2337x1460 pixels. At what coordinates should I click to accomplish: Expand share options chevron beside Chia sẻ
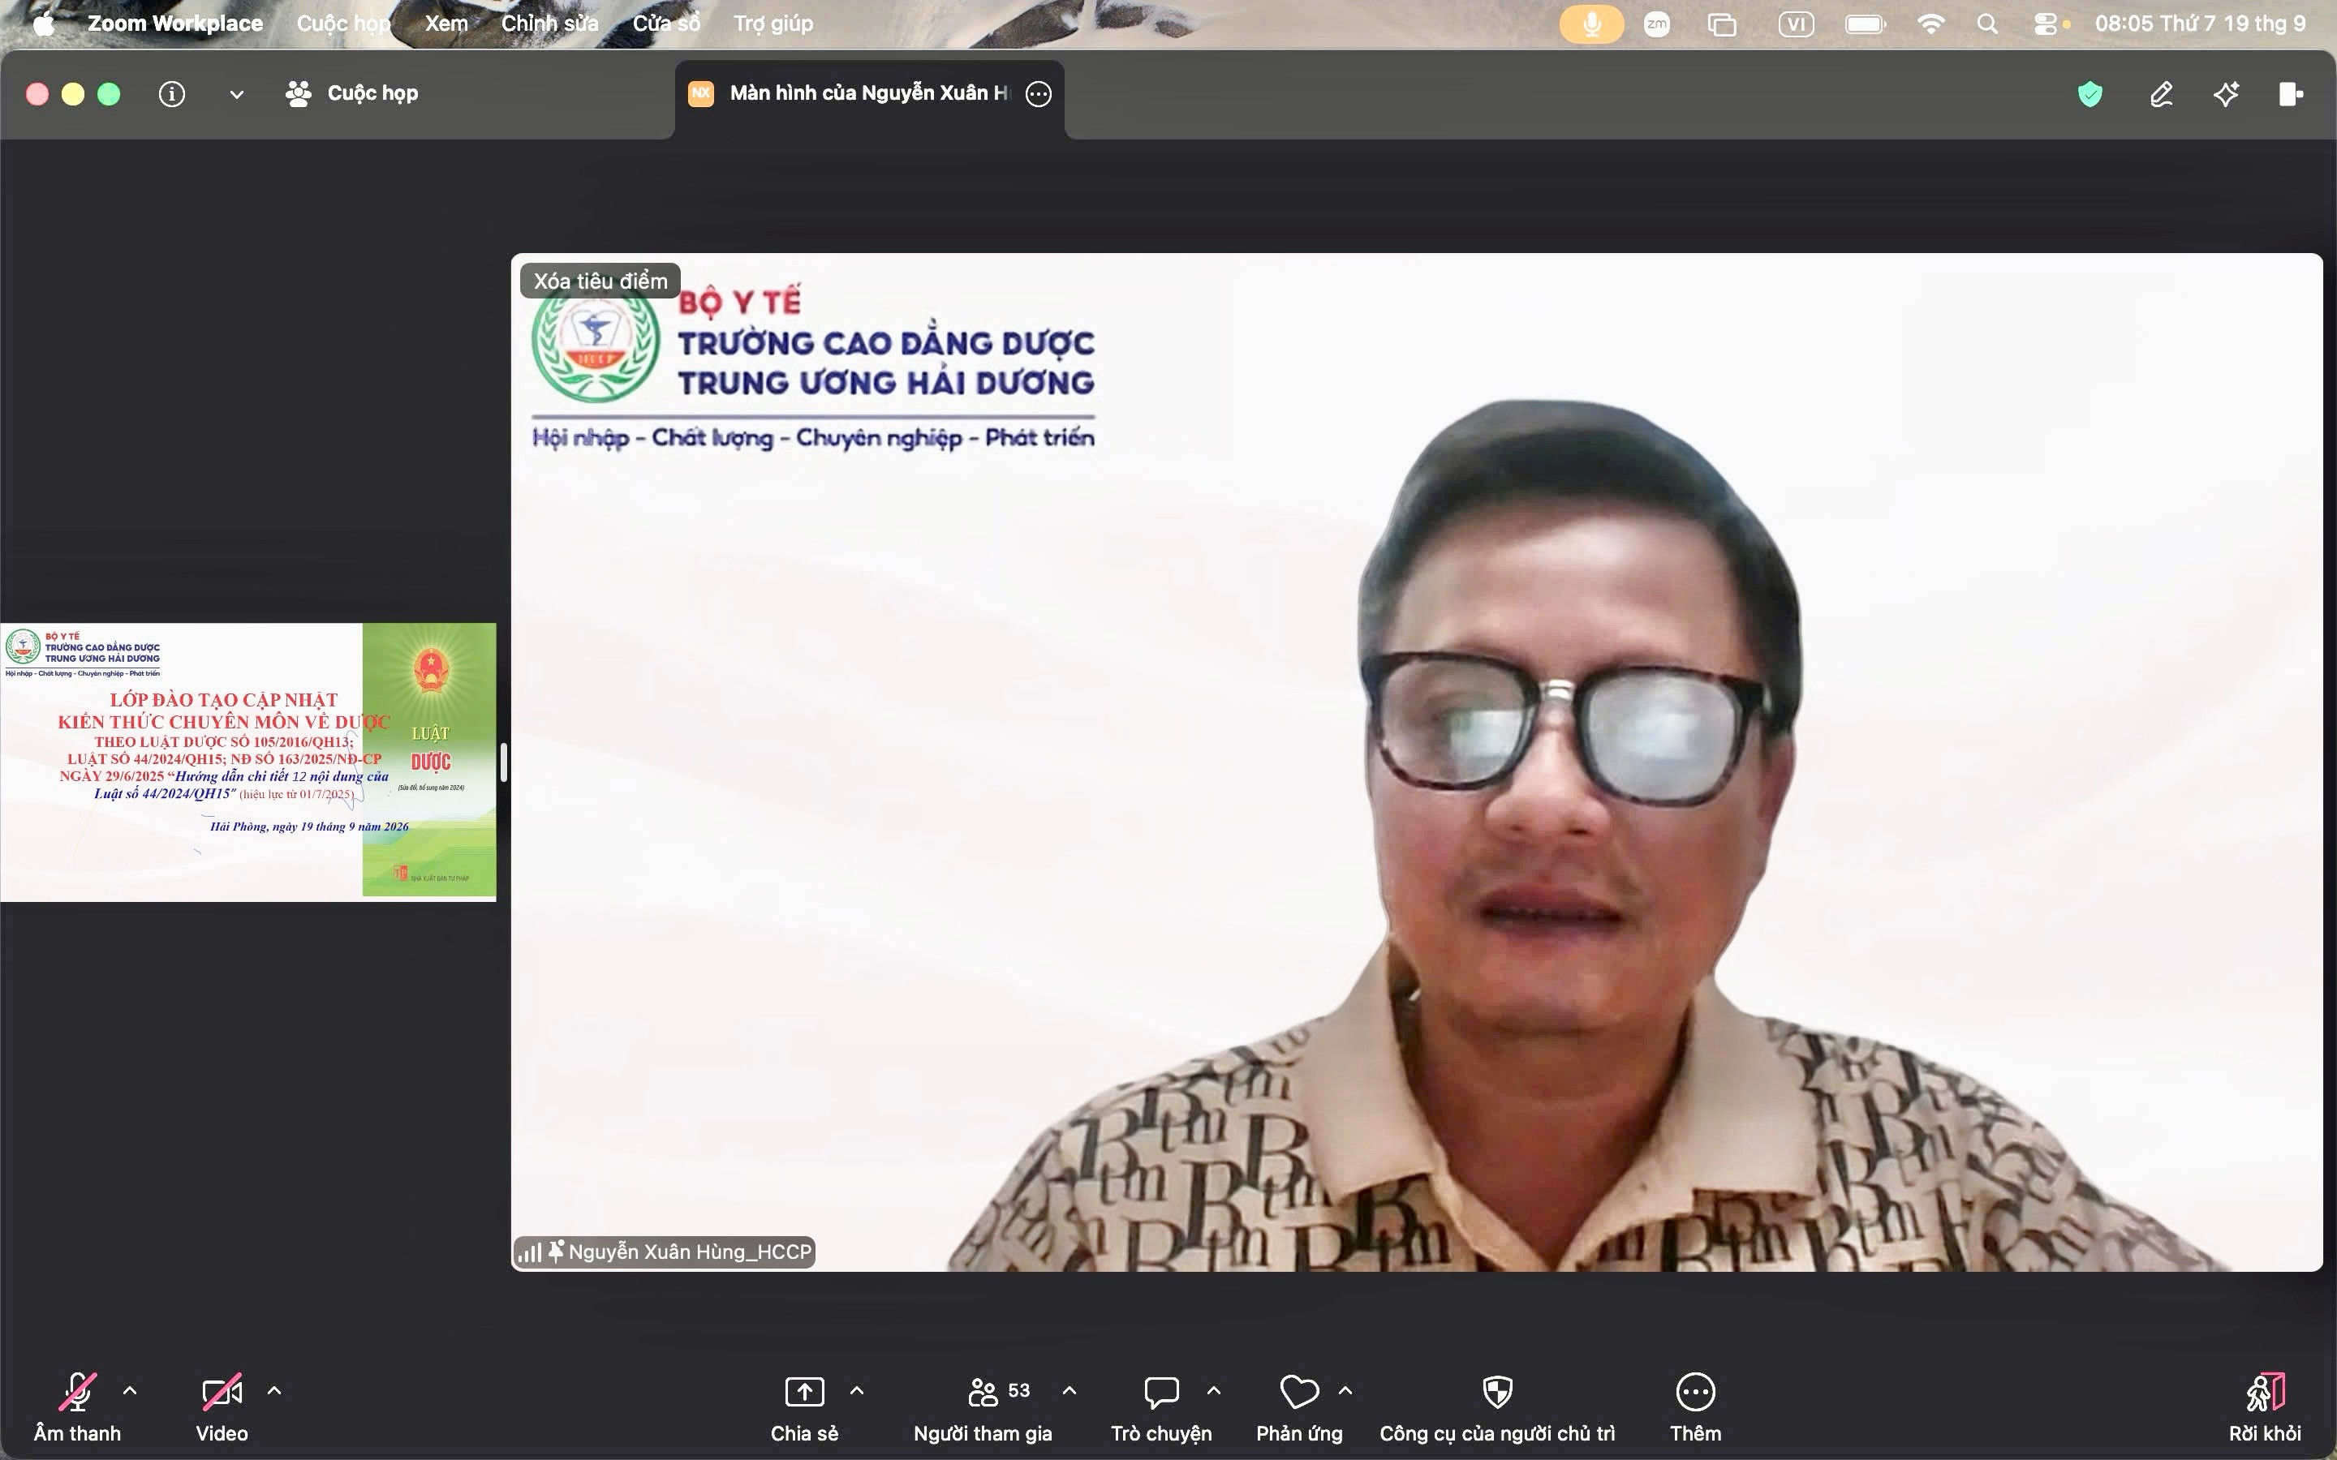pyautogui.click(x=857, y=1390)
